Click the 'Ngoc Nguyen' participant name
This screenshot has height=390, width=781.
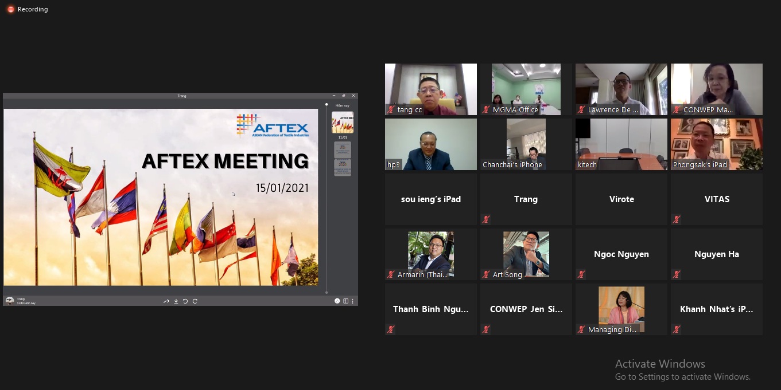coord(621,254)
